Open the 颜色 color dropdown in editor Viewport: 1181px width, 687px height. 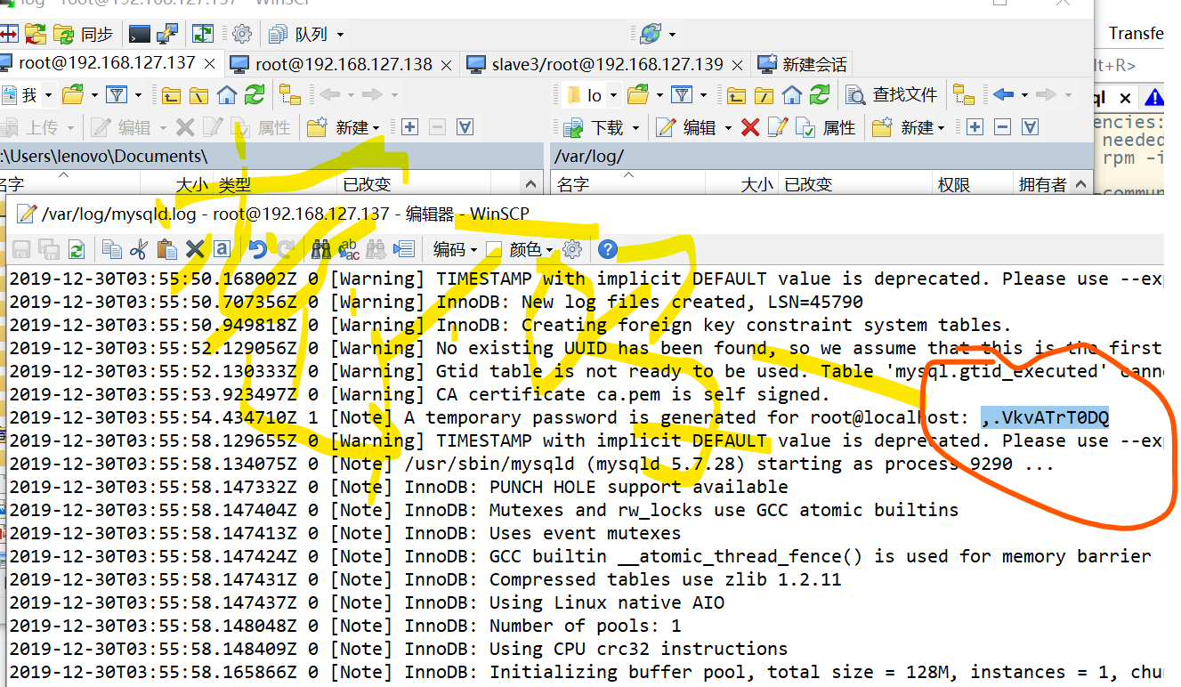point(531,249)
